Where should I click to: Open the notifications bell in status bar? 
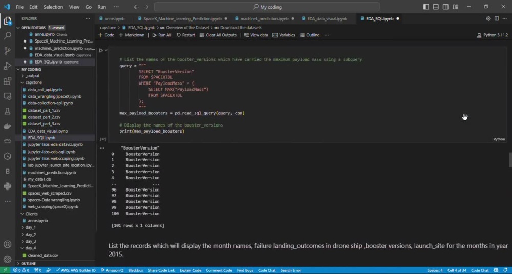tap(505, 270)
